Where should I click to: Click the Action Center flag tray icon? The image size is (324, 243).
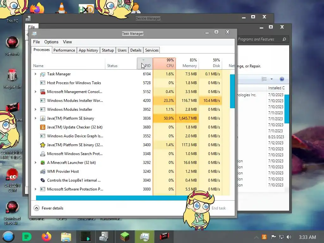pos(273,237)
